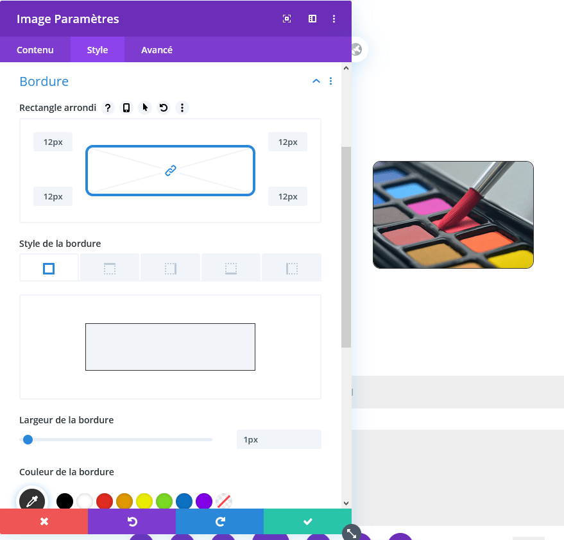Click the red discard changes button
This screenshot has width=564, height=540.
44,521
